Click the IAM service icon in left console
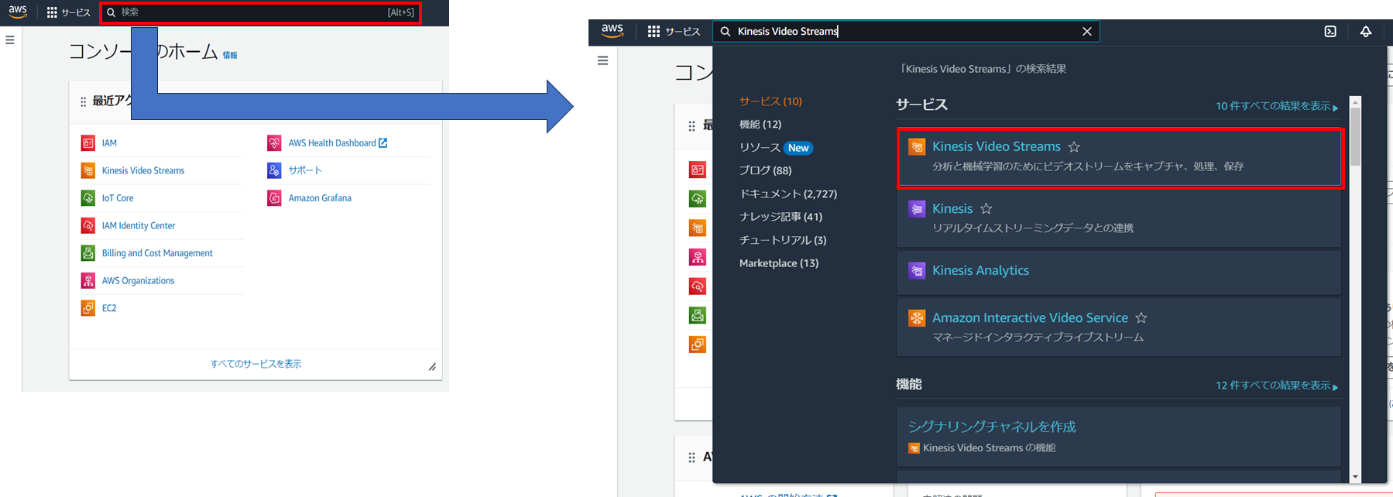1393x497 pixels. tap(88, 143)
